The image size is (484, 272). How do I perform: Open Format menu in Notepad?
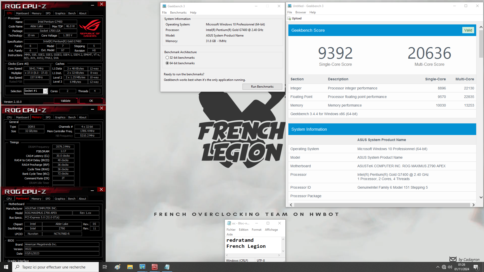point(257,230)
